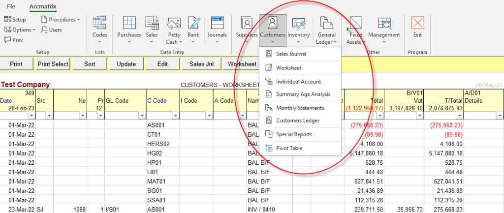Switch to the File tab
This screenshot has height=213, width=504.
[x=11, y=6]
